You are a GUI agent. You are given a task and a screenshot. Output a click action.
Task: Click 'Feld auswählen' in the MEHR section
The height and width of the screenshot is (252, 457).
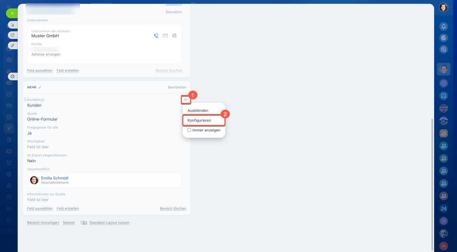pos(40,208)
